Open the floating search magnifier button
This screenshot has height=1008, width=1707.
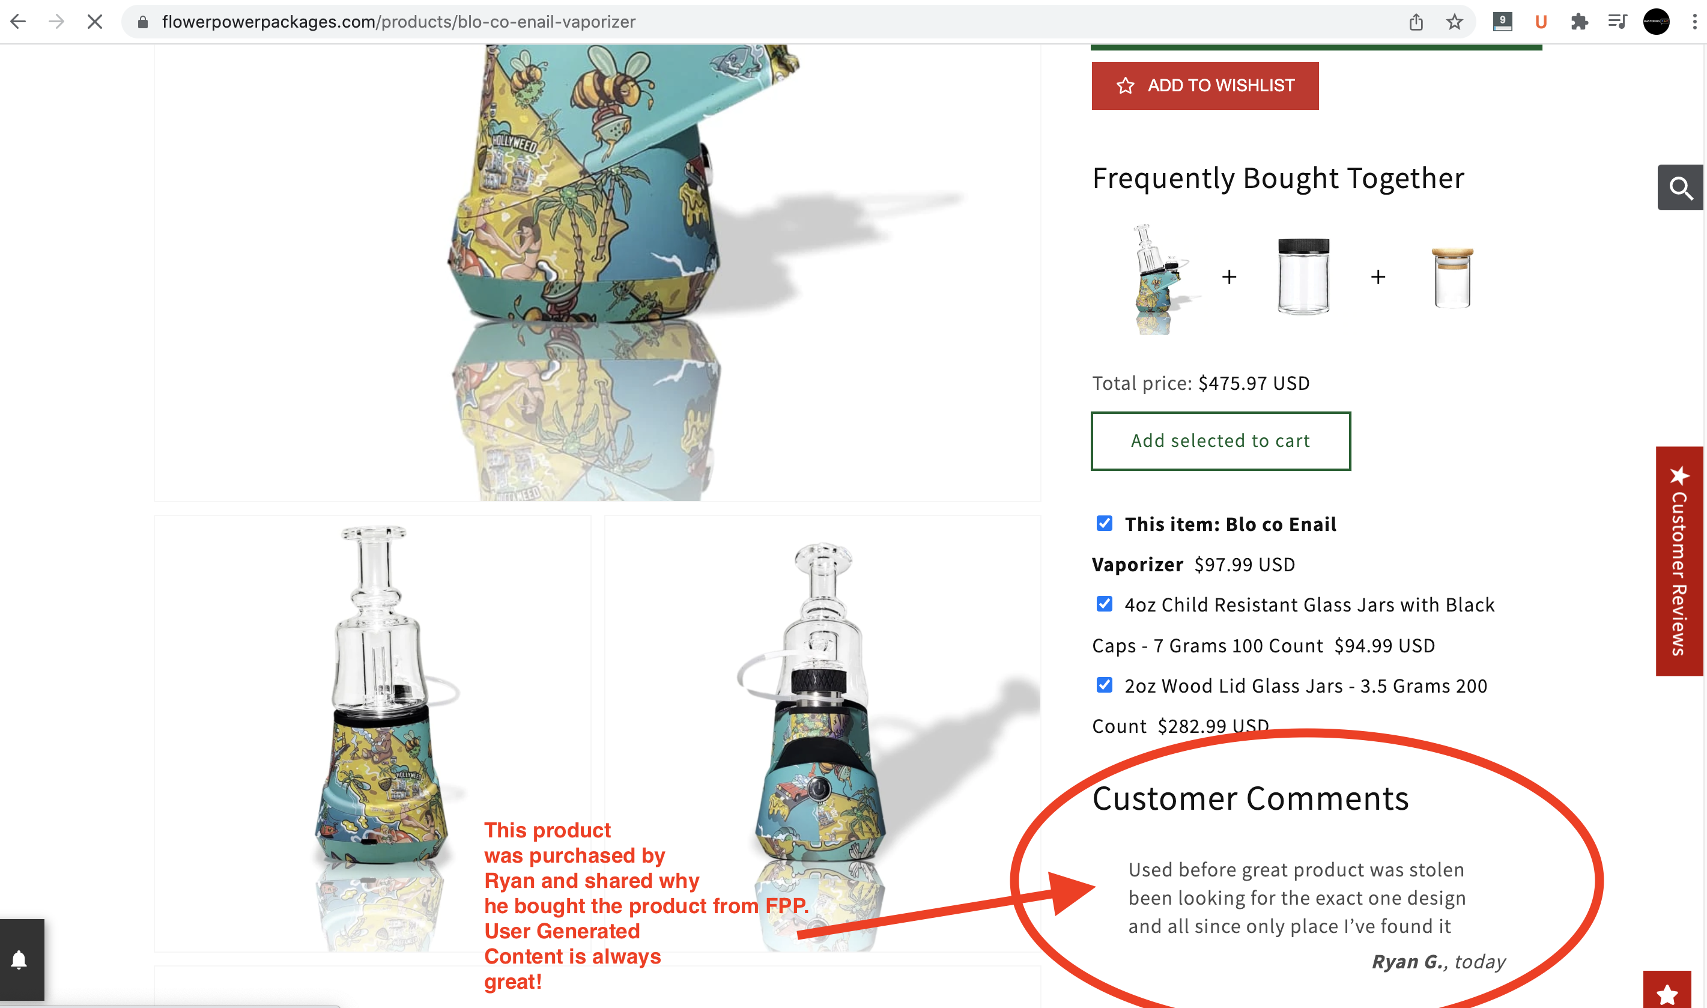1681,187
